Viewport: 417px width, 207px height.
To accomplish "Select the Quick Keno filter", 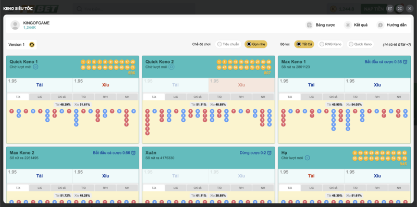I will 360,44.
